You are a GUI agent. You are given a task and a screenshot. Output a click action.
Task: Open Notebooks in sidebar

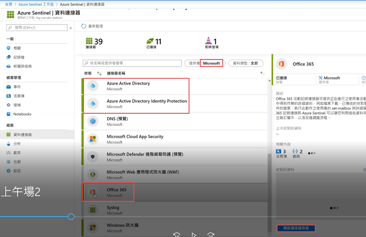click(22, 114)
